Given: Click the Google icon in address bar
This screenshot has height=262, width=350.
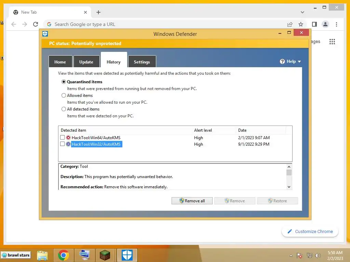Looking at the screenshot, I should pyautogui.click(x=49, y=24).
